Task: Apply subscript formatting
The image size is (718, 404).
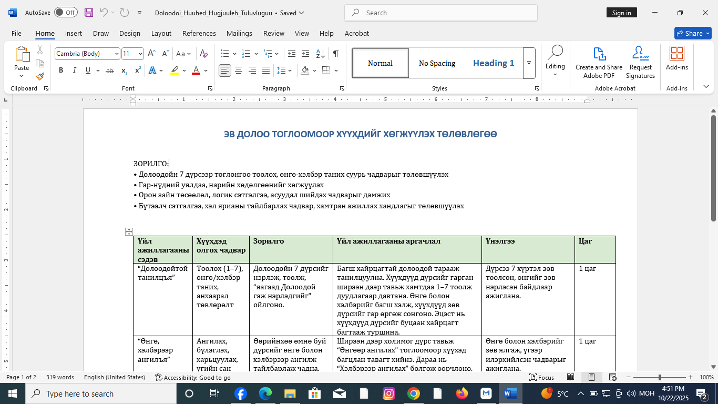Action: pos(124,70)
